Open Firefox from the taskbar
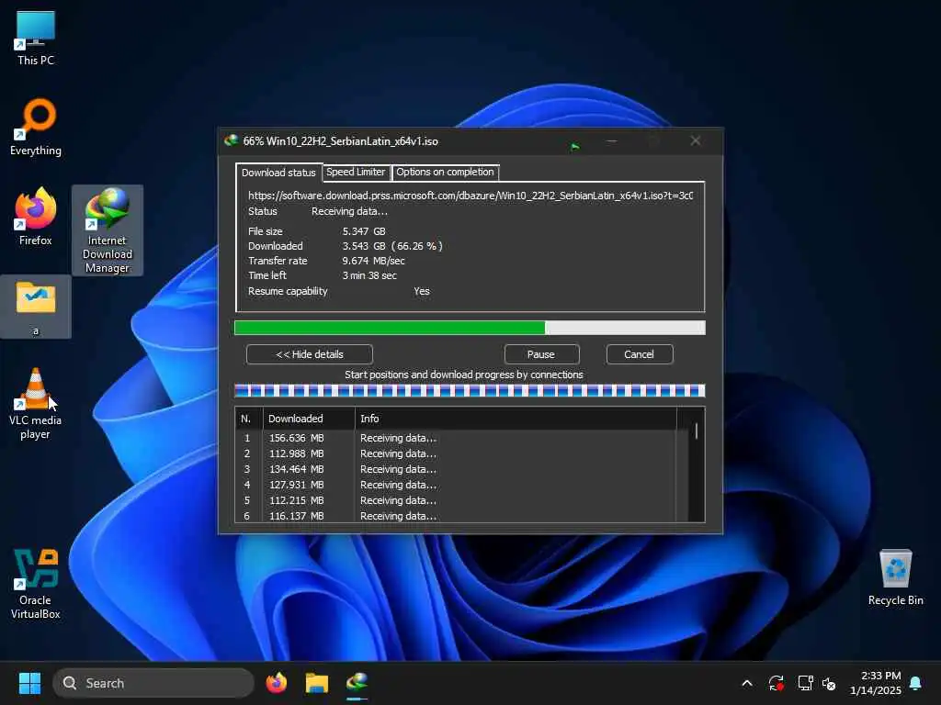This screenshot has width=941, height=705. pos(276,683)
